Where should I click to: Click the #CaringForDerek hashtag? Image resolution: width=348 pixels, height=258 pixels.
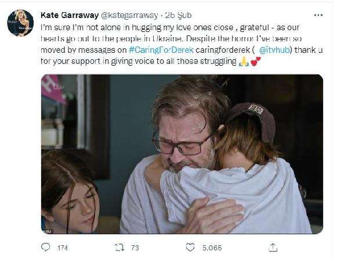click(x=161, y=50)
